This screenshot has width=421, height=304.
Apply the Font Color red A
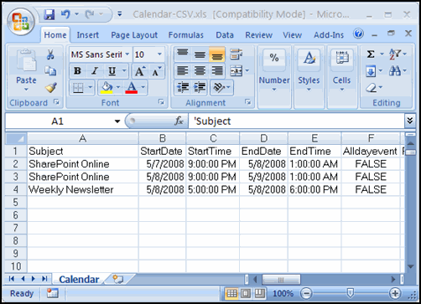pos(132,88)
